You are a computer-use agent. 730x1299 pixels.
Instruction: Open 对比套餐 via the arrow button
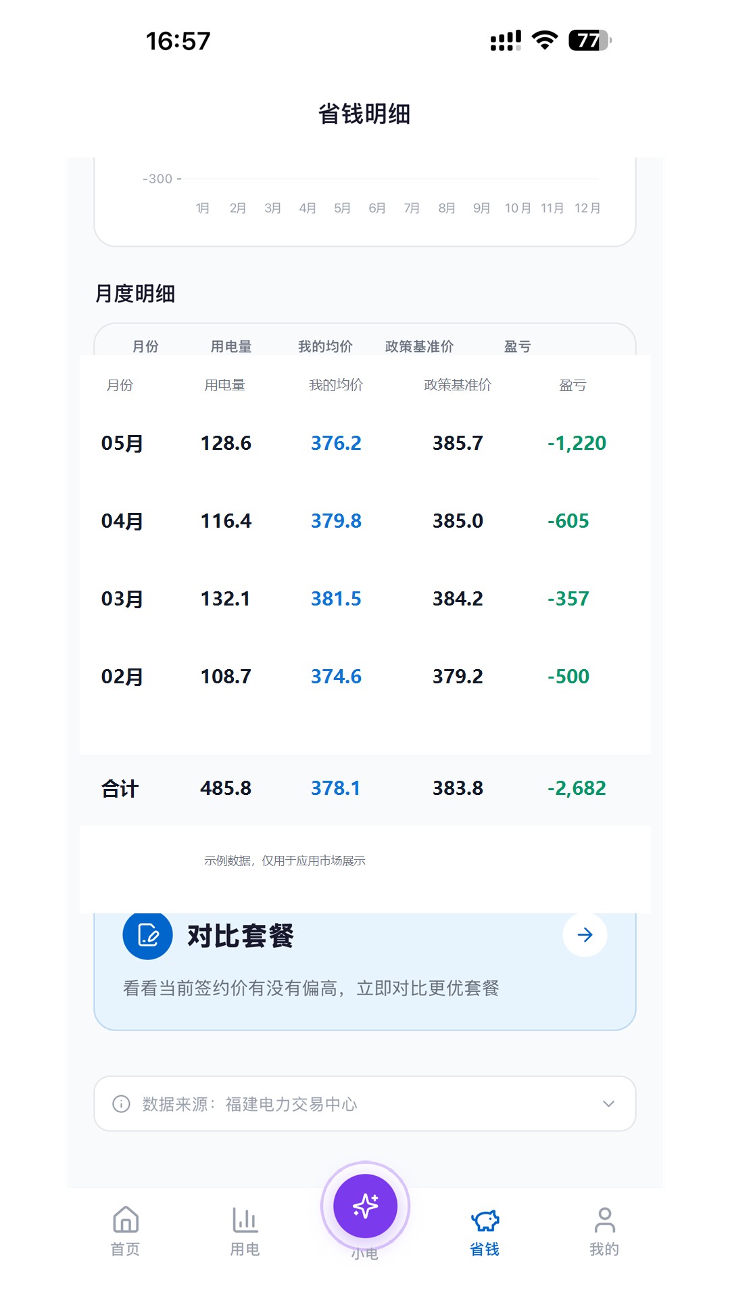pos(585,935)
